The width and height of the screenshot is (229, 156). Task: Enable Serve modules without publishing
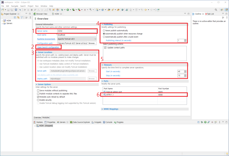[38, 91]
